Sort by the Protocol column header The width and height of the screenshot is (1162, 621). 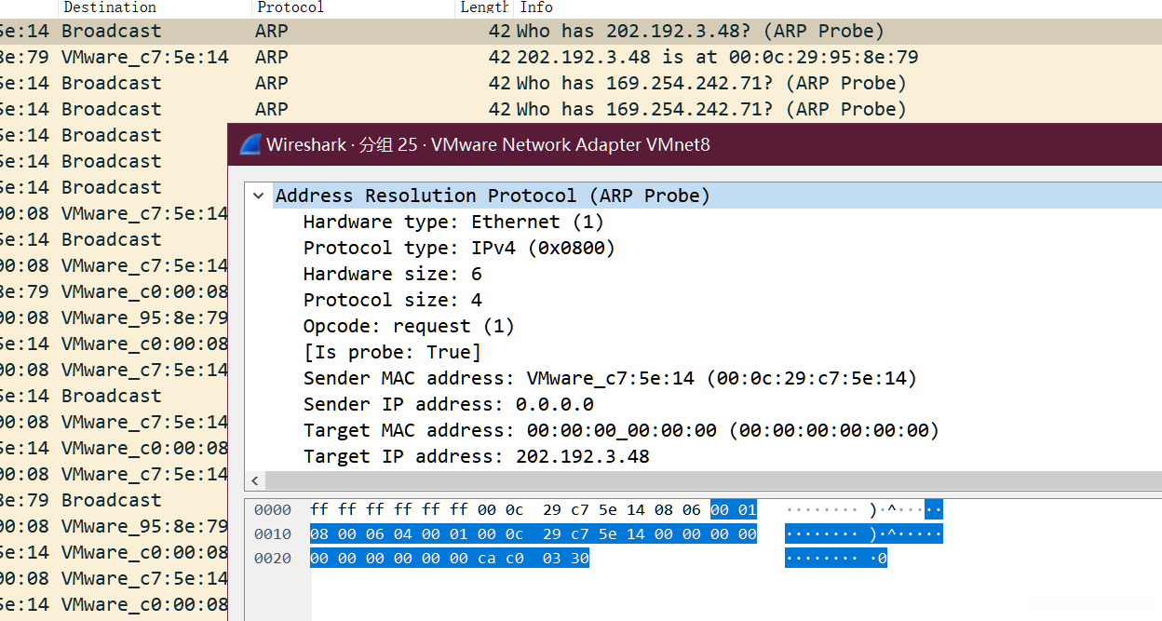(290, 7)
